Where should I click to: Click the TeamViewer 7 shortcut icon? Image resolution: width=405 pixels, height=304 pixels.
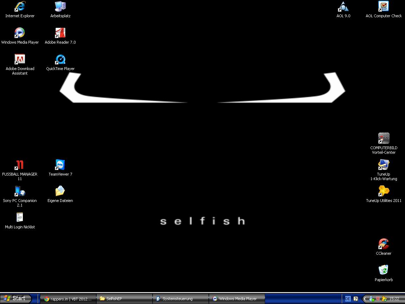click(x=60, y=165)
